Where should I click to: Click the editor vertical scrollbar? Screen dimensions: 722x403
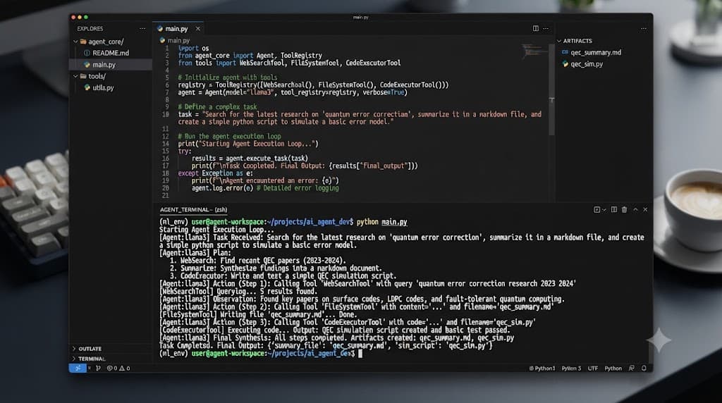tap(551, 89)
